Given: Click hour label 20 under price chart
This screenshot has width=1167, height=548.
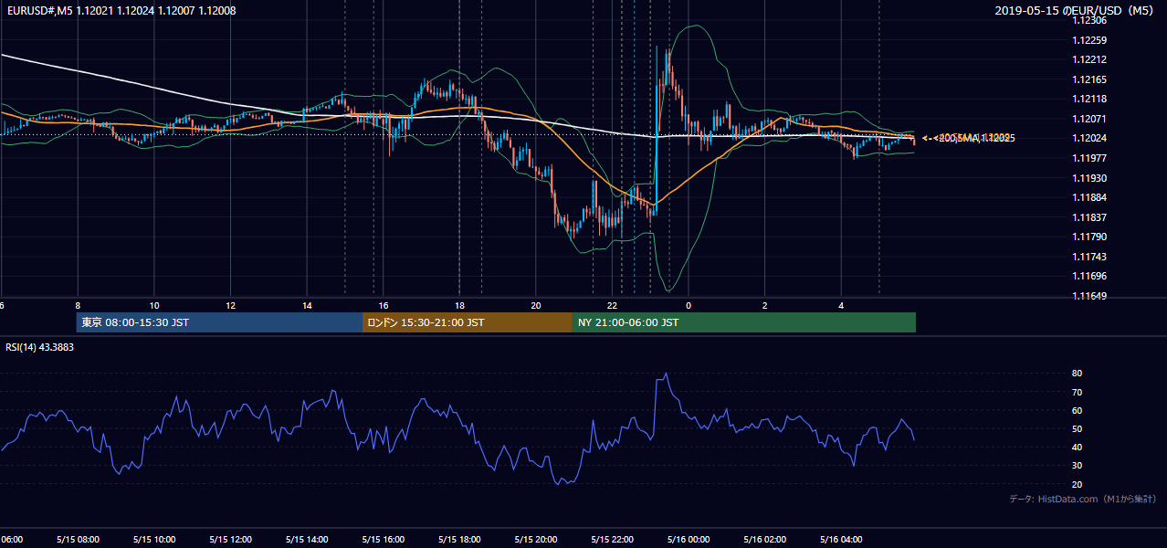Looking at the screenshot, I should [x=536, y=305].
